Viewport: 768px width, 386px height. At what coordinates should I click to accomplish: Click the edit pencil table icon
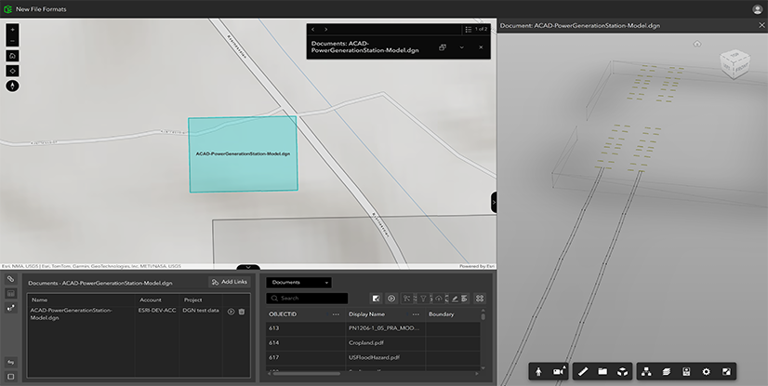(455, 298)
